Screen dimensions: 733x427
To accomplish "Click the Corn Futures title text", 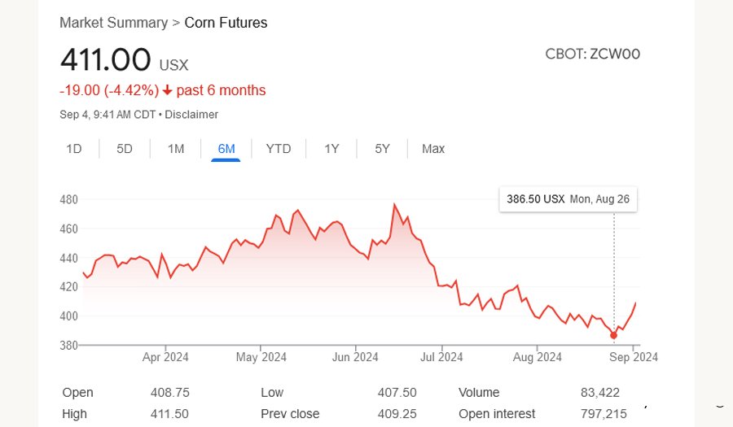I will [226, 23].
